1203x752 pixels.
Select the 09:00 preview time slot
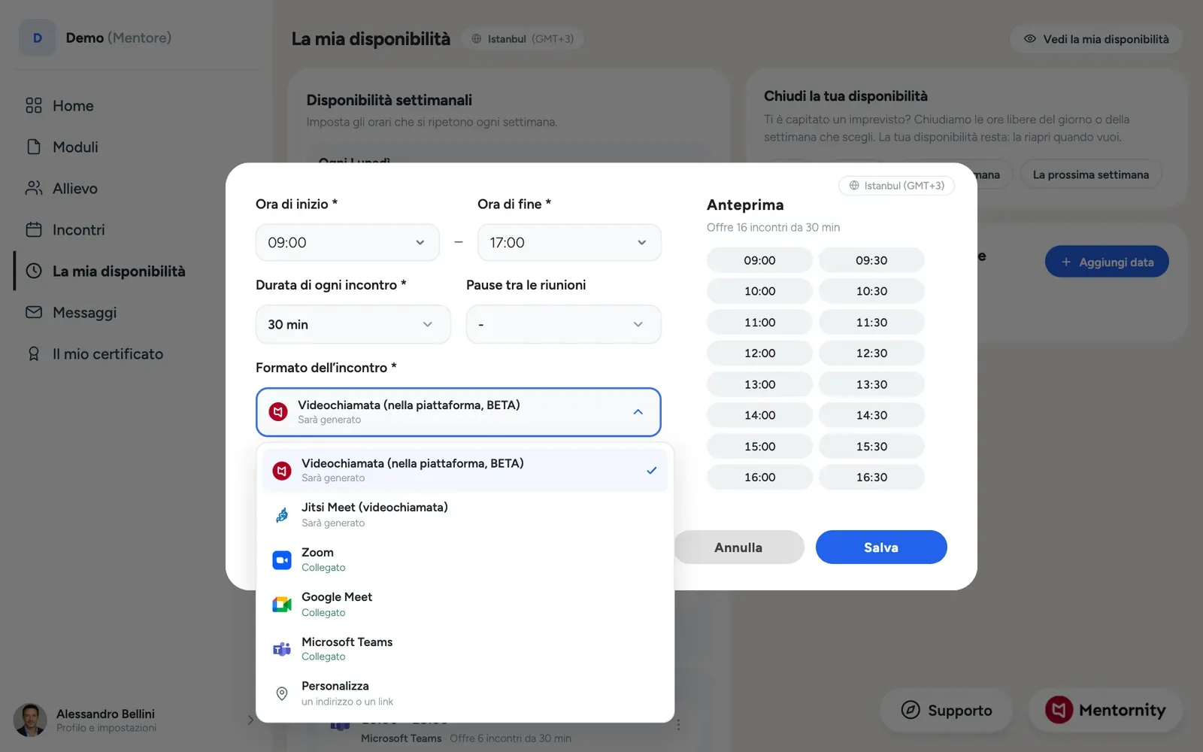[x=759, y=260]
